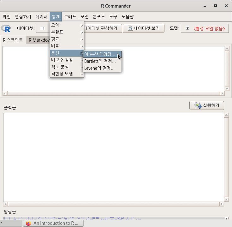
Task: Click script editor scroll-up arrow
Action: 227,49
